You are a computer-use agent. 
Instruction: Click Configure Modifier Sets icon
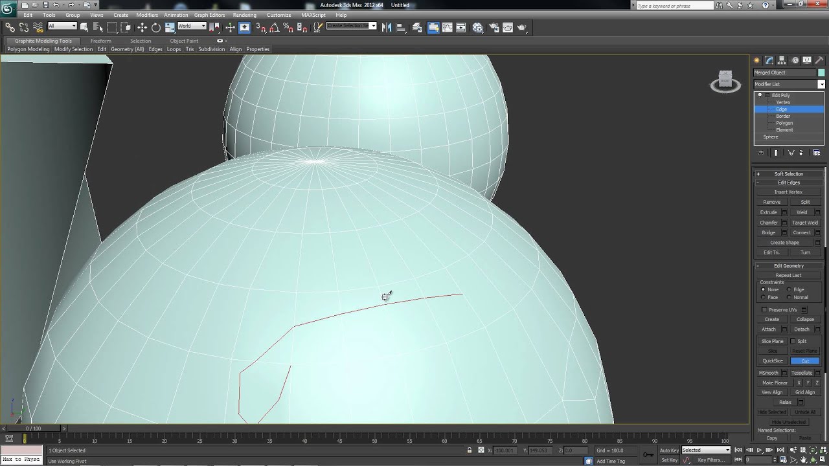point(816,153)
